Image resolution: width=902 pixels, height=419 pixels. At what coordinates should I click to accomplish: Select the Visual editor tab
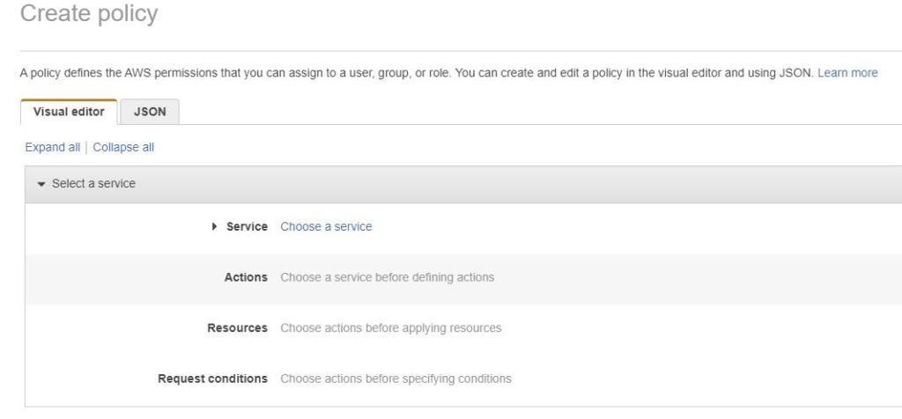pos(70,112)
